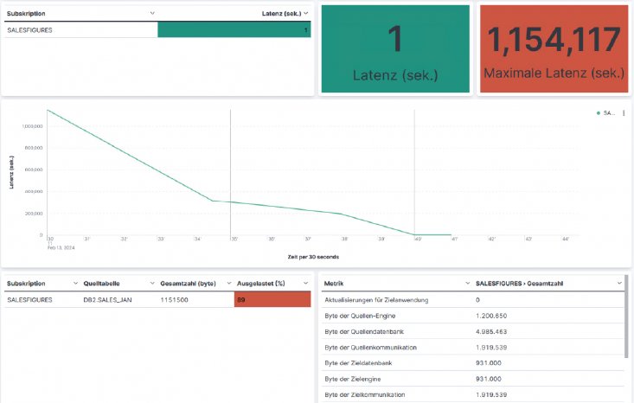Open the Latenz (sek.) column header dropdown

click(305, 14)
